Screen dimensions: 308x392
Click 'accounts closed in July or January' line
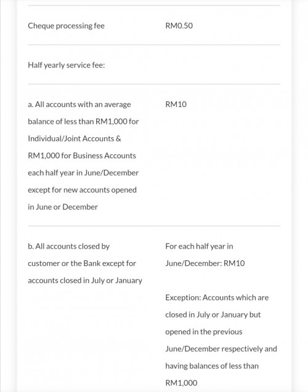point(85,281)
